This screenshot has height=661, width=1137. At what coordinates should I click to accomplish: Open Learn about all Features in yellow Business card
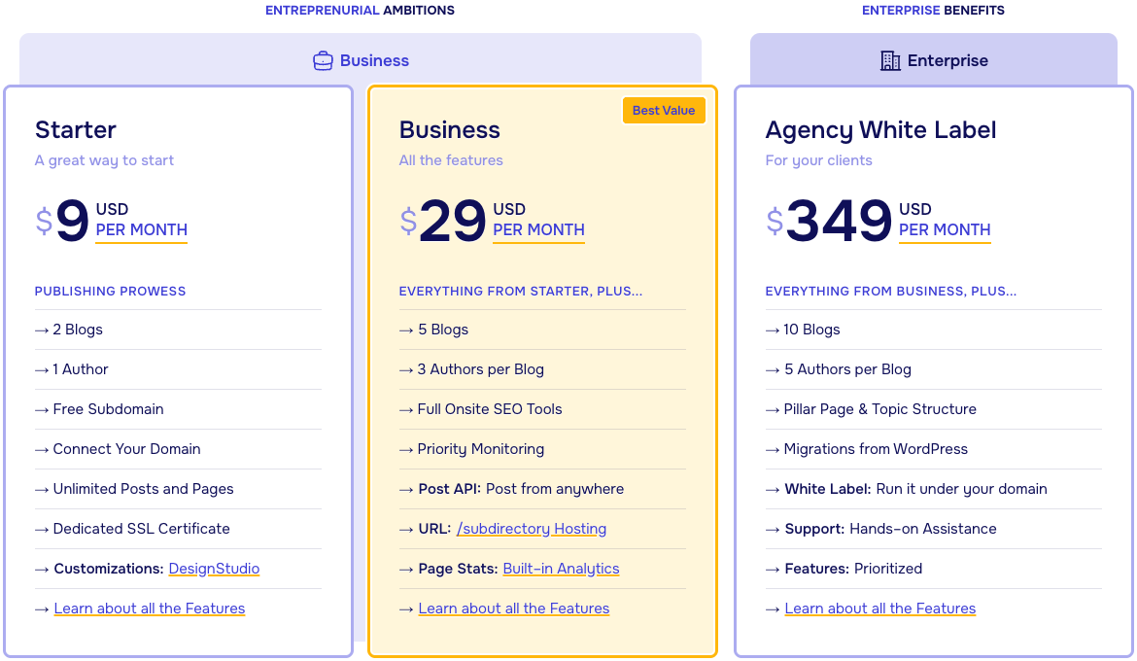tap(514, 609)
